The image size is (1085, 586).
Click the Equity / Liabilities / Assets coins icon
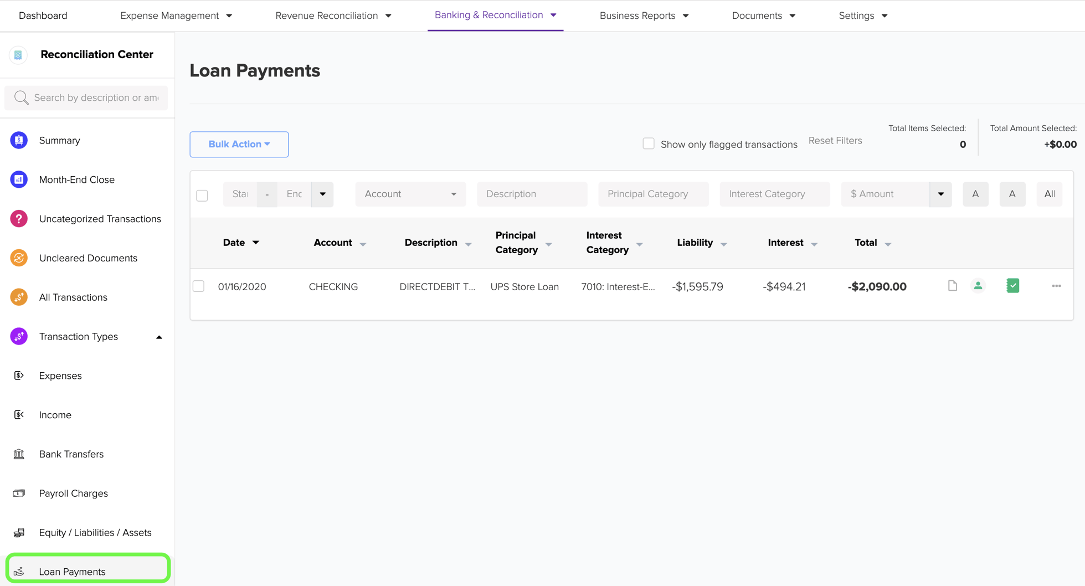click(x=19, y=532)
